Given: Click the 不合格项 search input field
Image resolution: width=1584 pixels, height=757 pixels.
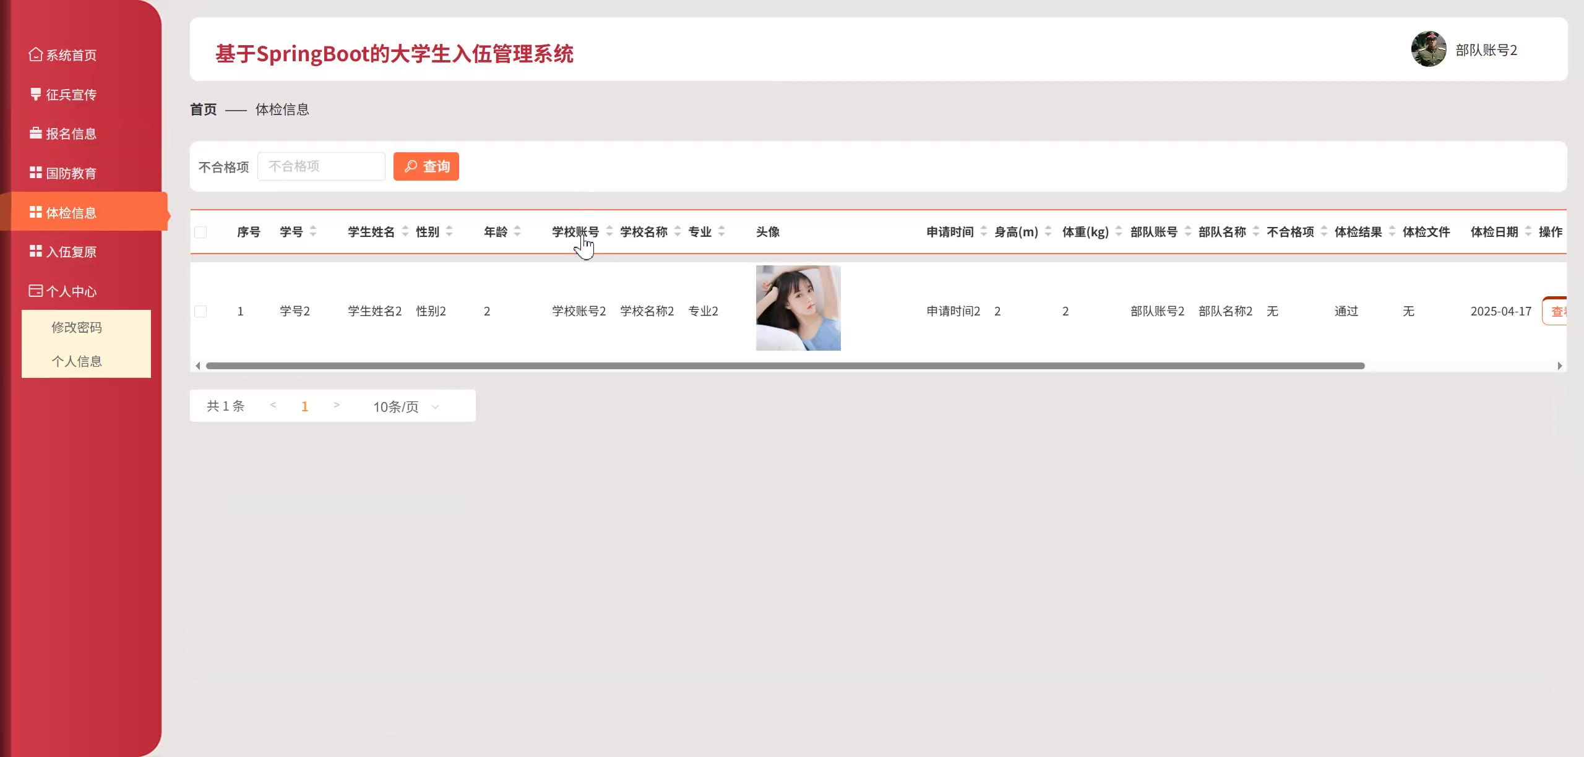Looking at the screenshot, I should (321, 166).
